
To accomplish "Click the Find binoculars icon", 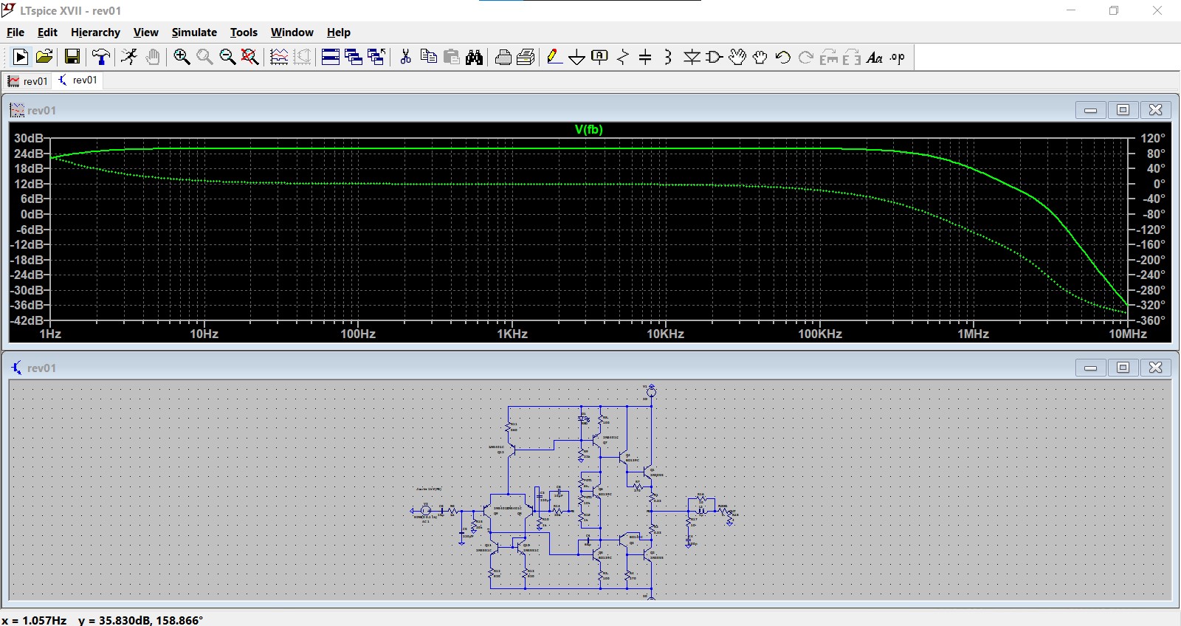I will pos(475,57).
